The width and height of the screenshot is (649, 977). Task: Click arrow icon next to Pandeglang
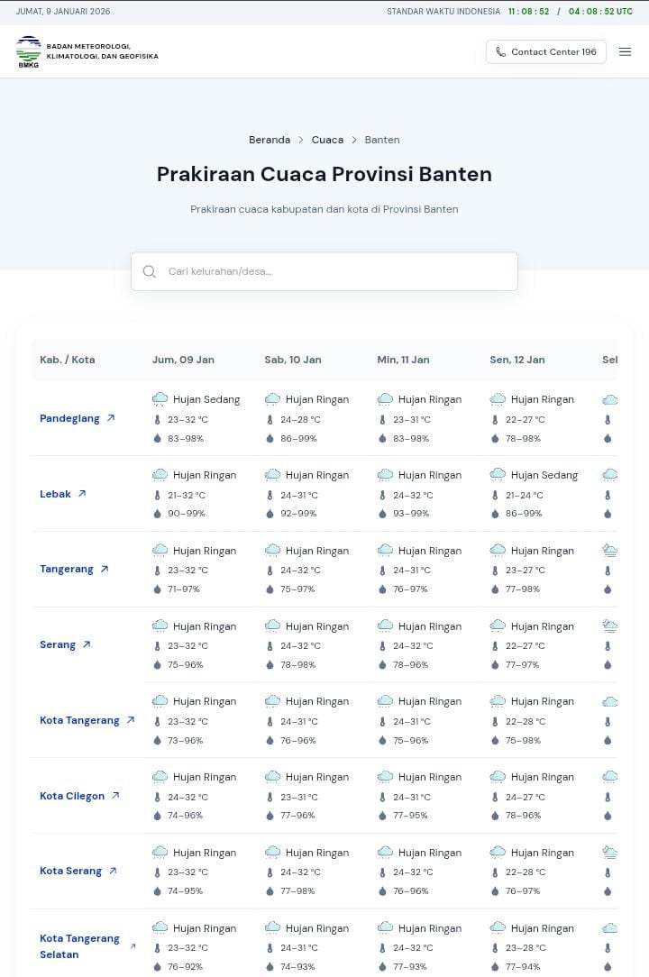tap(111, 418)
